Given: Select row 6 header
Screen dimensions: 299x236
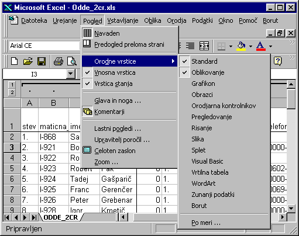Looking at the screenshot, I should (12, 179).
